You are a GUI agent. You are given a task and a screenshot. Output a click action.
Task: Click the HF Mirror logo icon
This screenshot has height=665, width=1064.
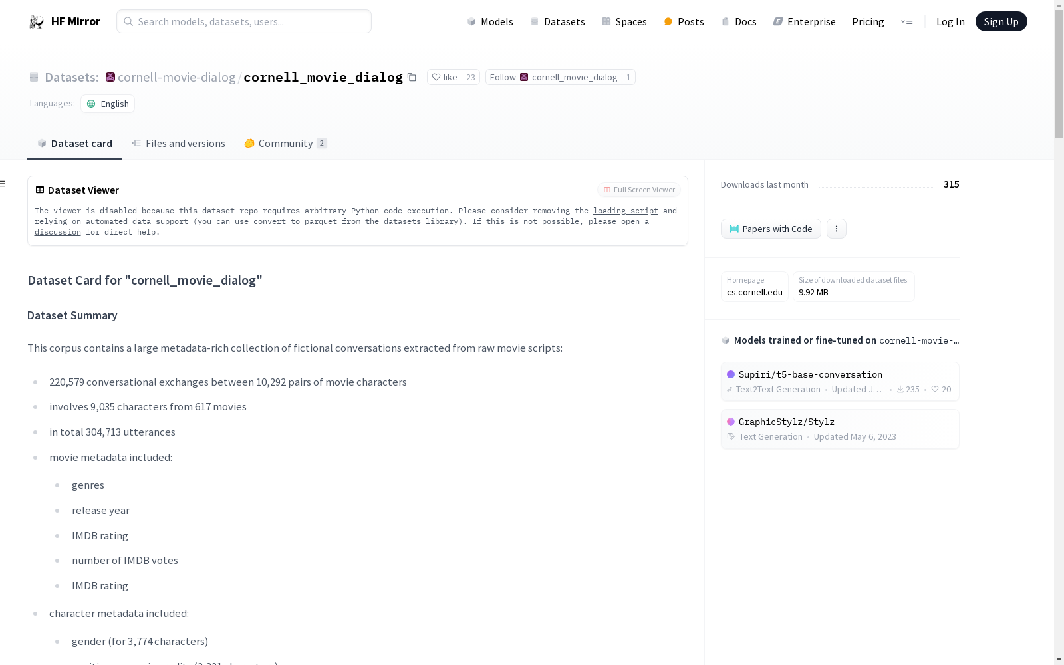tap(37, 22)
